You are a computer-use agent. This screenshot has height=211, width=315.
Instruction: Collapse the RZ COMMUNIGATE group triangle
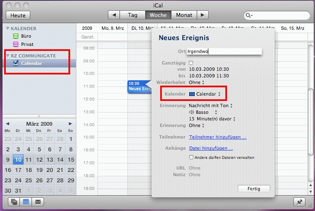pos(7,56)
